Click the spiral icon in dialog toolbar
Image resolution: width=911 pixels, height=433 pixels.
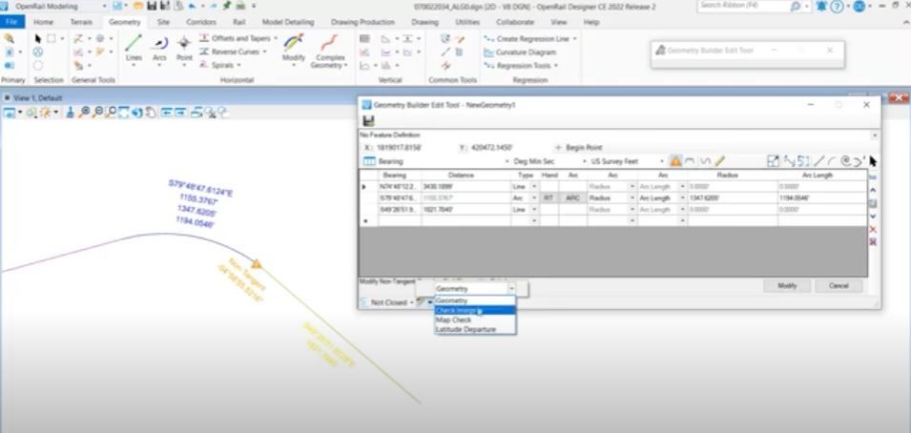click(x=846, y=161)
